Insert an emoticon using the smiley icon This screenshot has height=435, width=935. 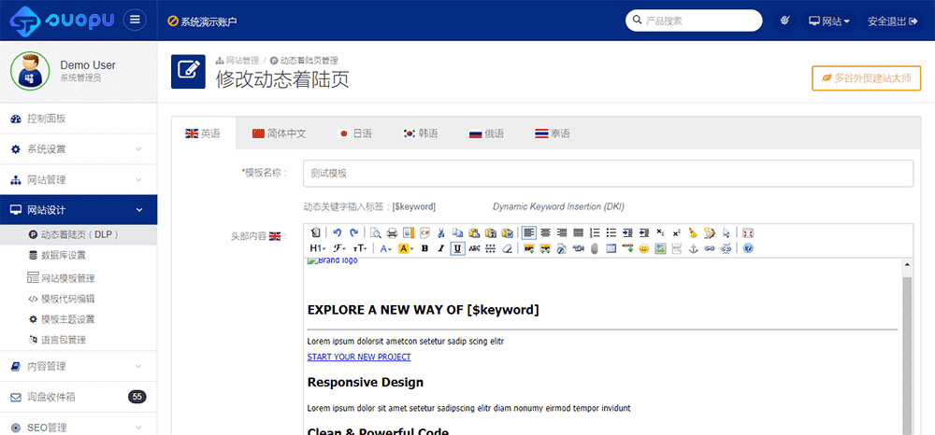(644, 248)
